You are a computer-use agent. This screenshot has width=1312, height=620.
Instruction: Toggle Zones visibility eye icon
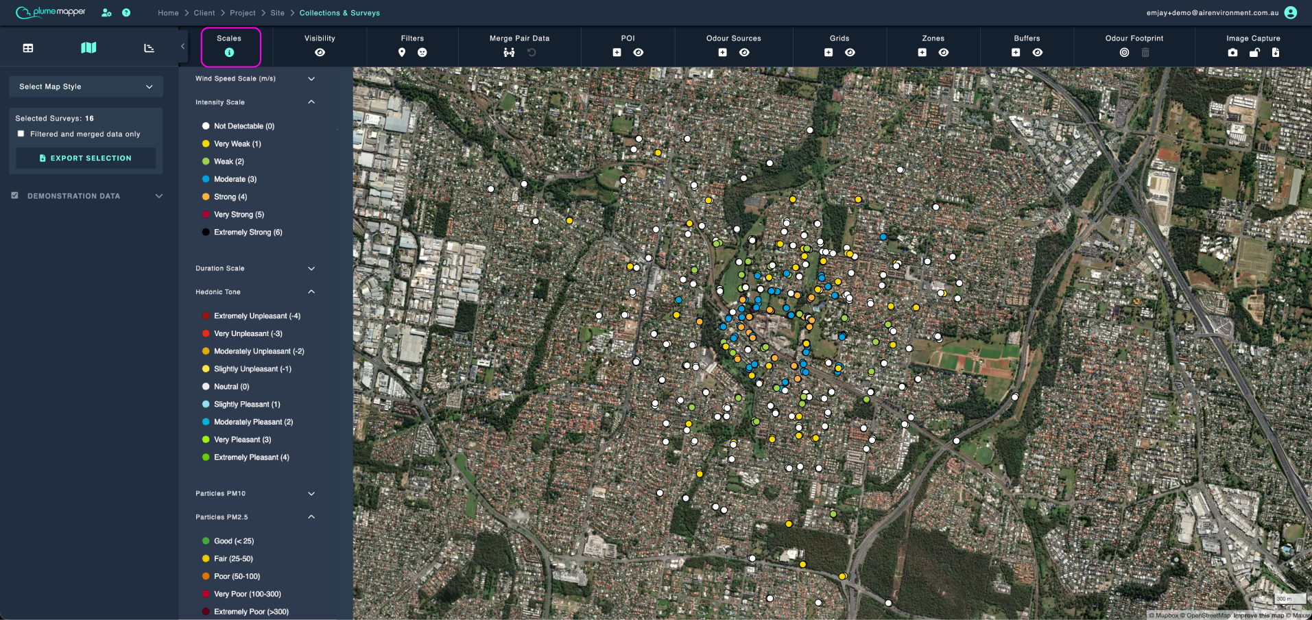coord(944,53)
